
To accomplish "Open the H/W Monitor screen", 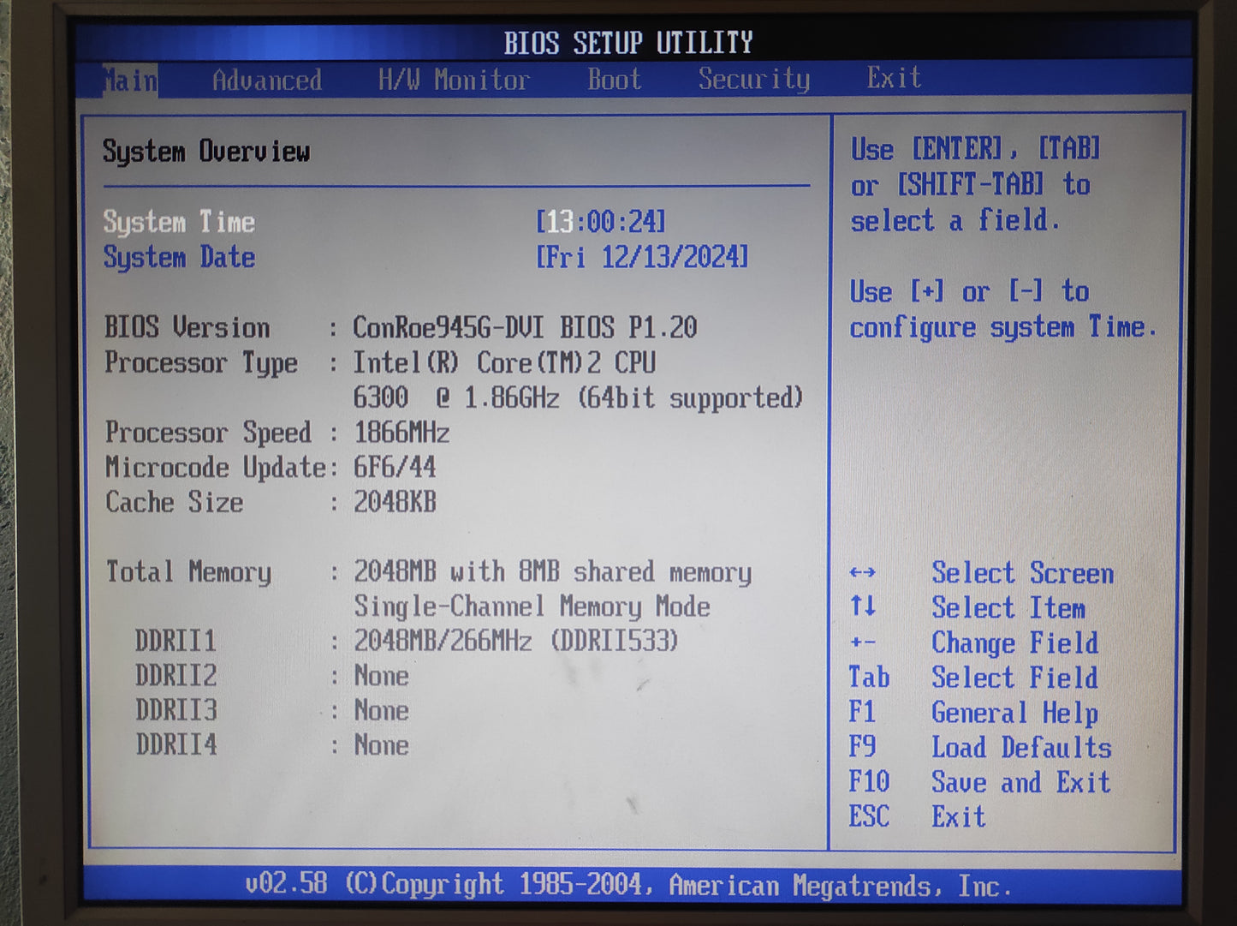I will [x=454, y=79].
